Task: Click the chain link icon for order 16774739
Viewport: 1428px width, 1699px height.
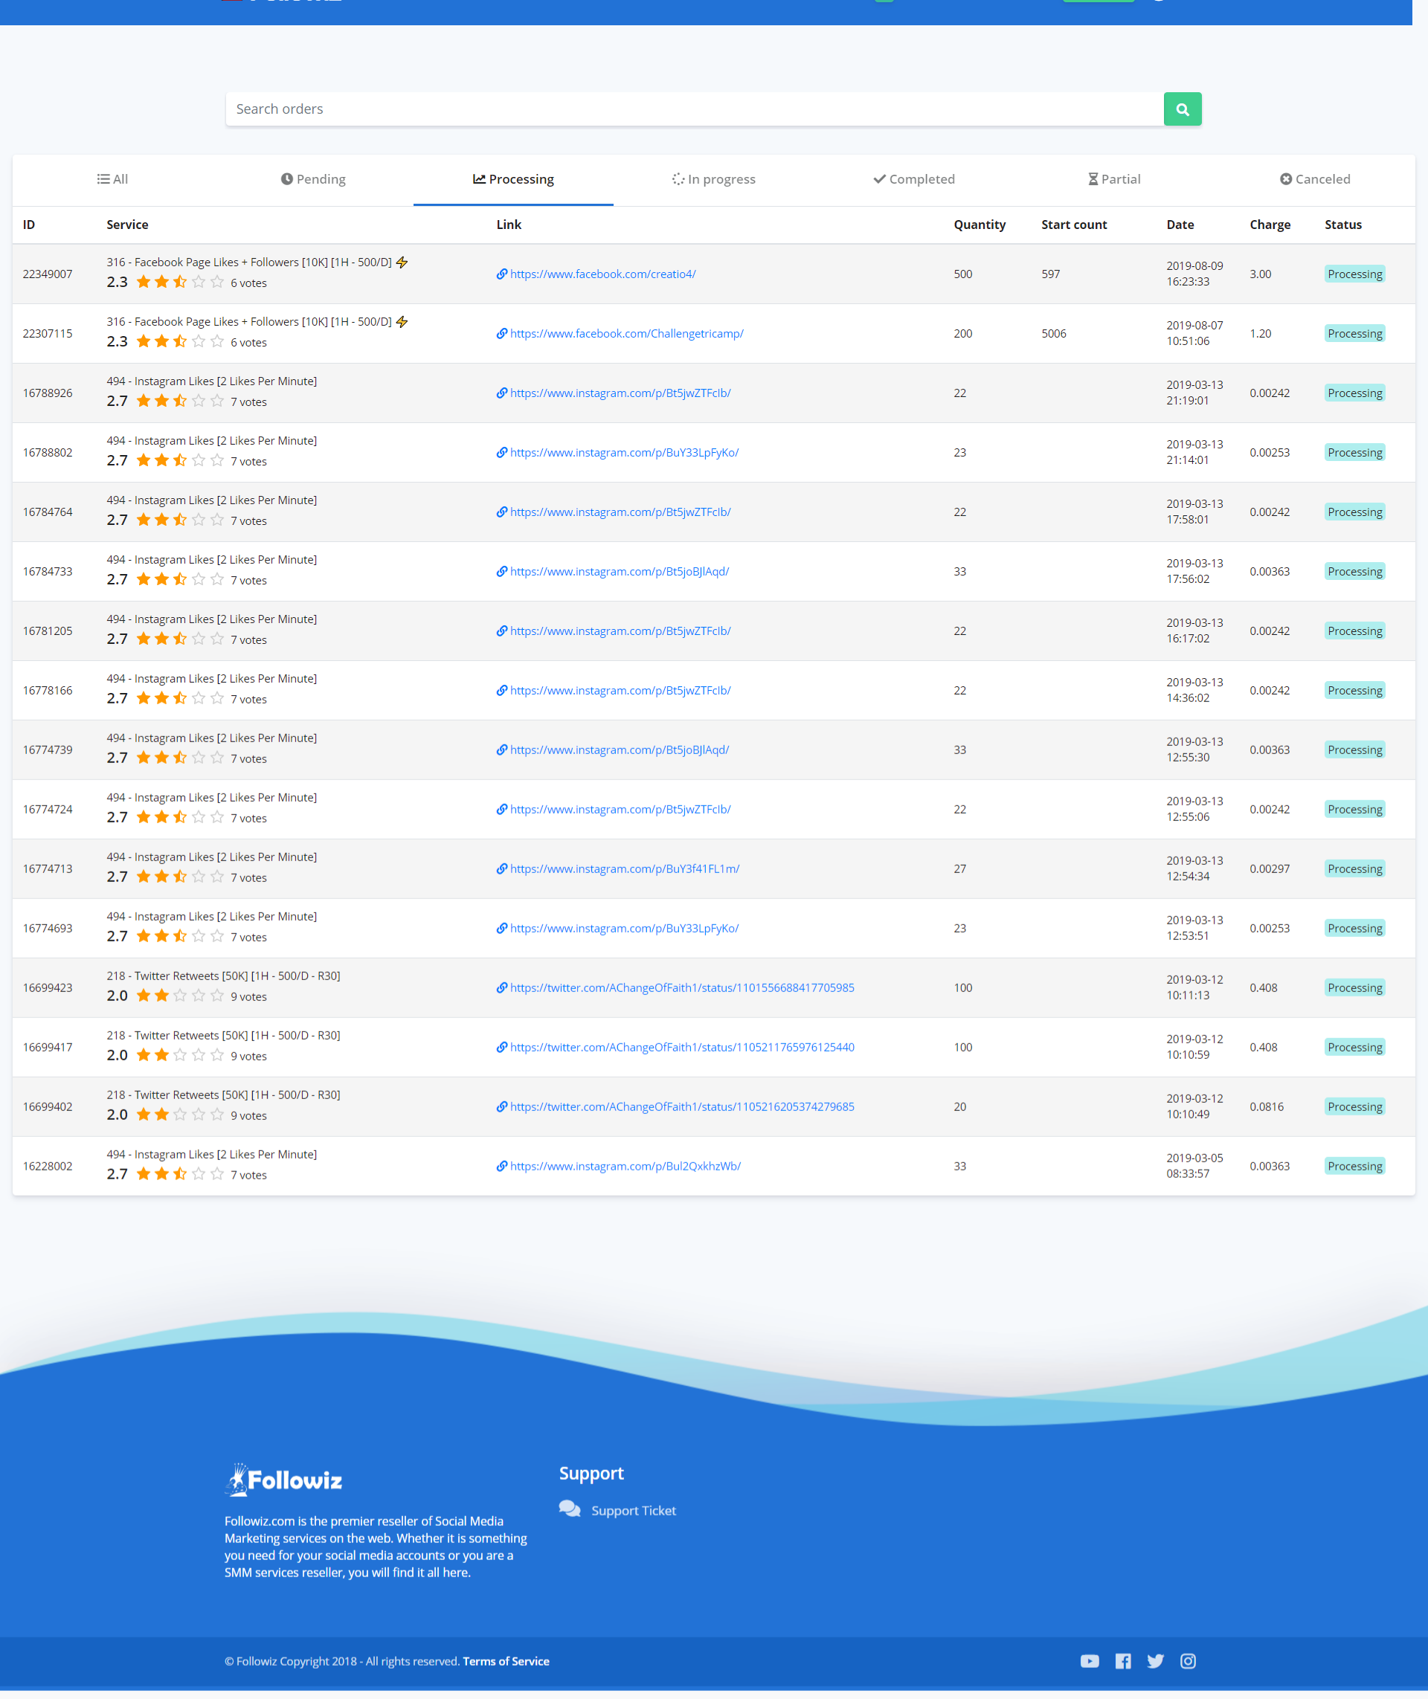Action: click(x=502, y=750)
